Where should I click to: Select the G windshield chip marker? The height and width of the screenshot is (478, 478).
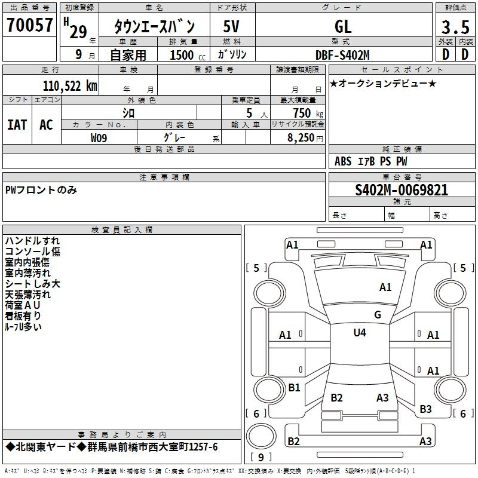(x=377, y=315)
